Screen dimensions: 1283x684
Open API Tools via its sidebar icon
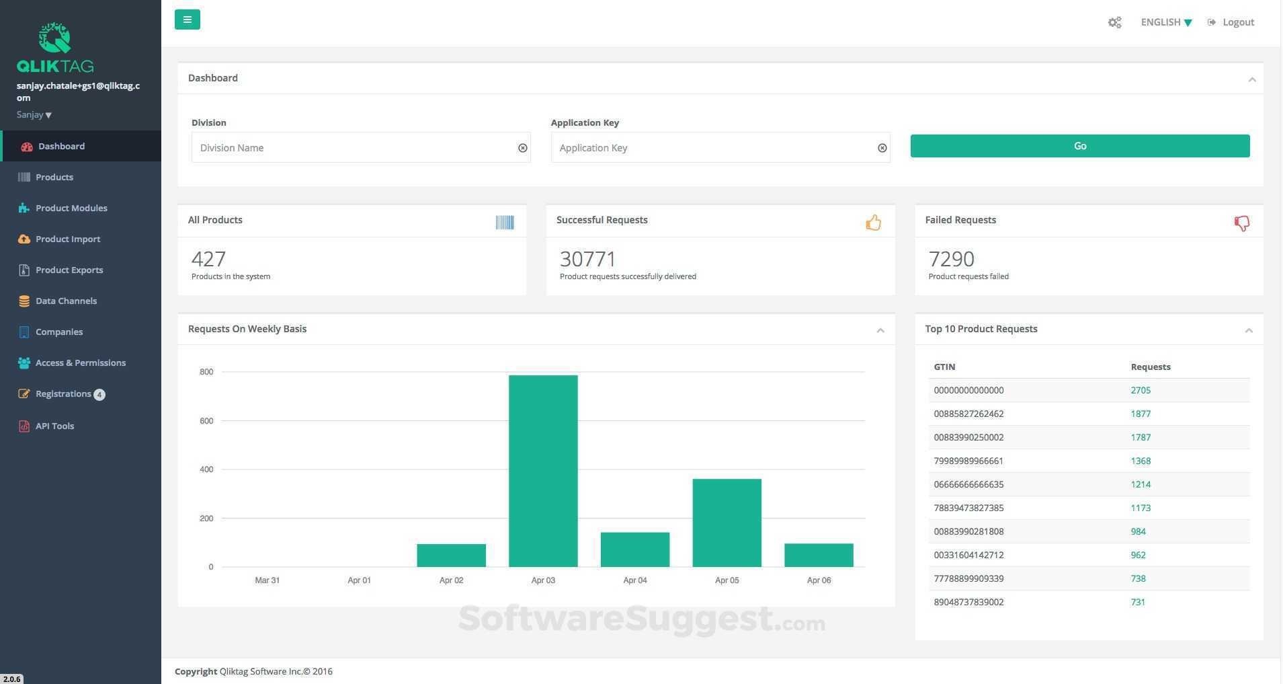tap(24, 426)
